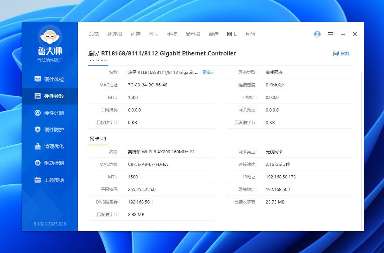Viewport: 384px width, 253px height.
Task: Click the 2.82 MB sent bytes value
Action: pos(136,215)
